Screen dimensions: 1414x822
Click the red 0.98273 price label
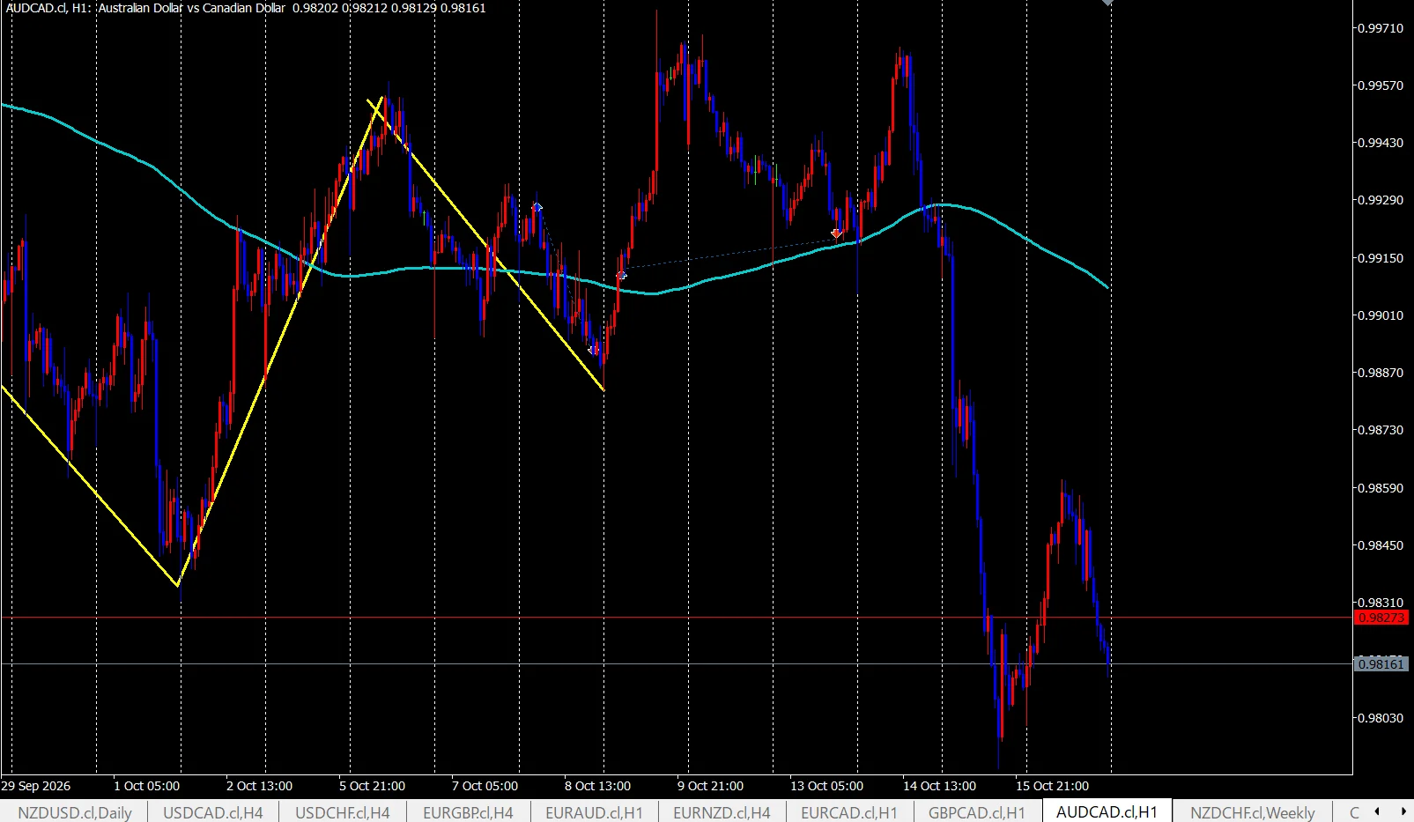pos(1381,618)
